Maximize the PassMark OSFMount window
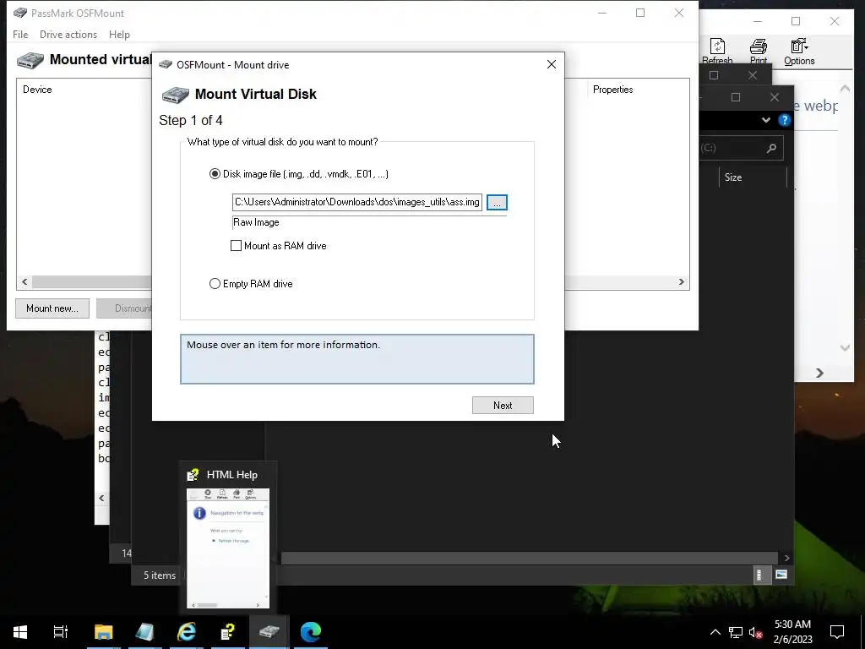The height and width of the screenshot is (649, 865). click(640, 13)
